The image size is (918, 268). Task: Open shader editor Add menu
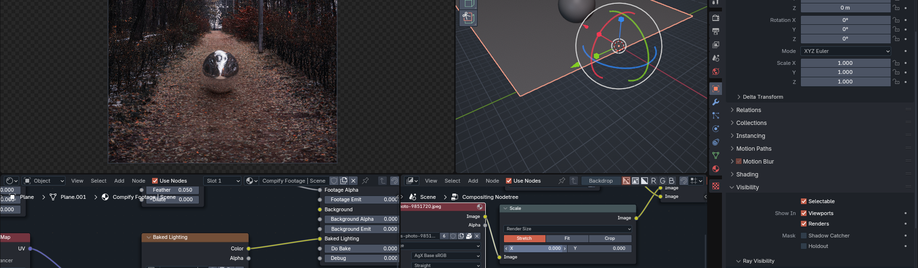(x=119, y=181)
